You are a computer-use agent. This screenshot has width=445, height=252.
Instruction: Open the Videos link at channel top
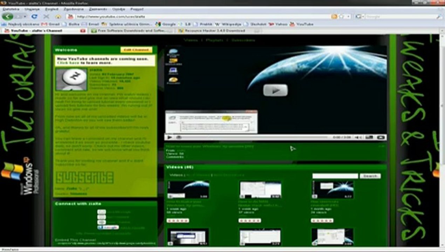[191, 40]
